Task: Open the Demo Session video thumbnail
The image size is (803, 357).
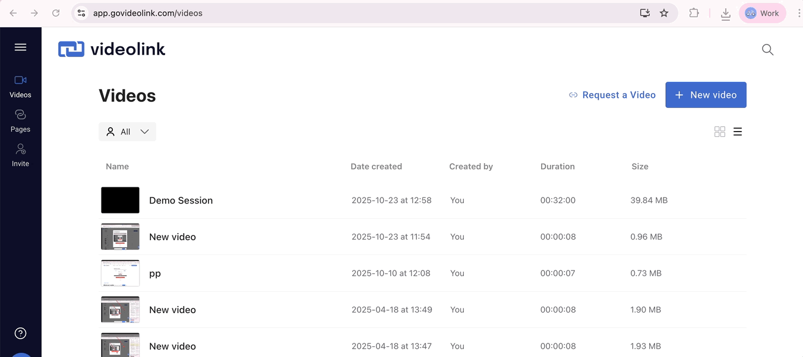Action: click(120, 200)
